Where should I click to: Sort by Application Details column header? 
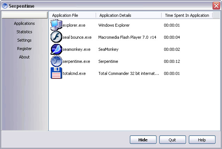[x=128, y=15]
